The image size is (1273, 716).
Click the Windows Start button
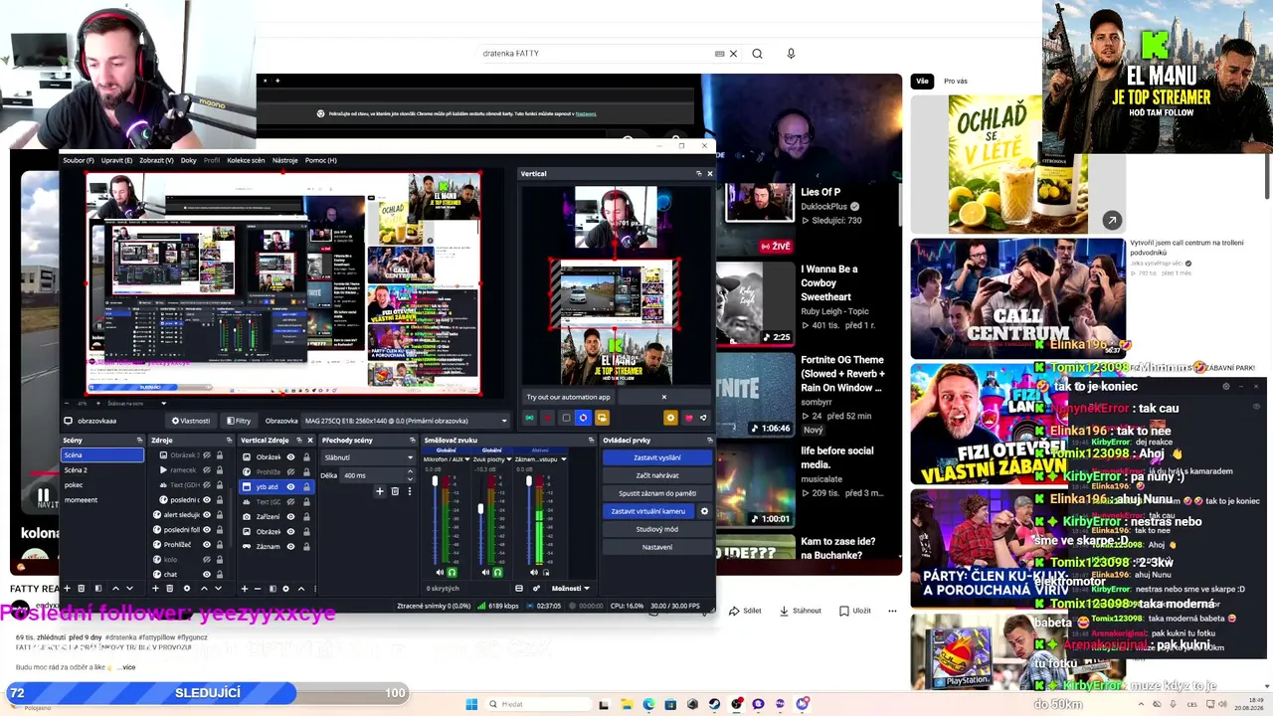point(471,704)
